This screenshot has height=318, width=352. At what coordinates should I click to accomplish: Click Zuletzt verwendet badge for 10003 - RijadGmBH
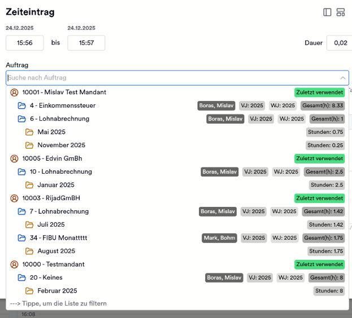pos(319,198)
